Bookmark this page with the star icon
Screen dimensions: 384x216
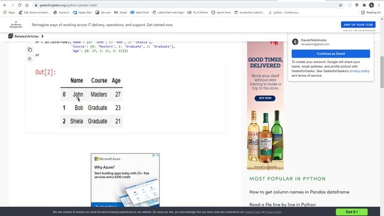(x=340, y=5)
